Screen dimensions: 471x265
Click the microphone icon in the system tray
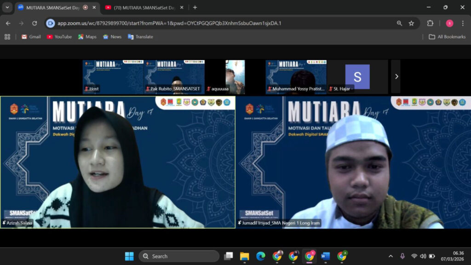pyautogui.click(x=403, y=256)
